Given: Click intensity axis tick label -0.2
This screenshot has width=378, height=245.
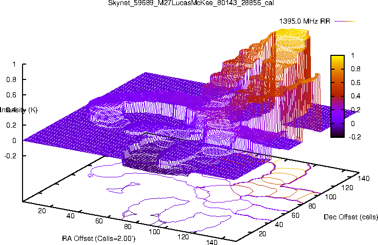Looking at the screenshot, I should click(10, 155).
